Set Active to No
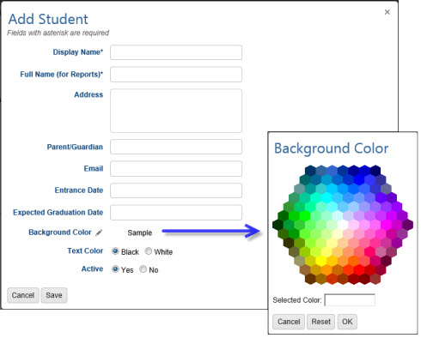421x338 pixels. pos(143,269)
